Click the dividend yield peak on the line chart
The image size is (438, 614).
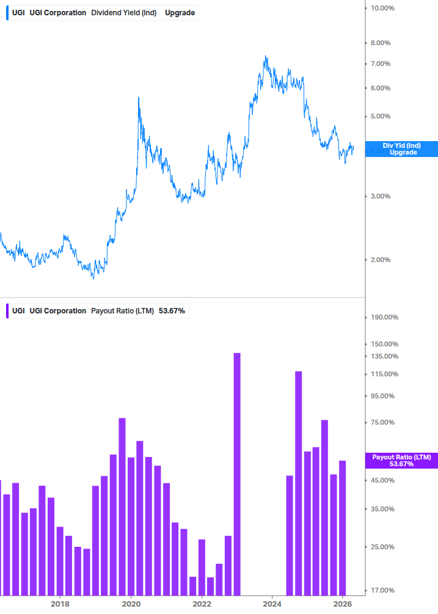point(266,55)
